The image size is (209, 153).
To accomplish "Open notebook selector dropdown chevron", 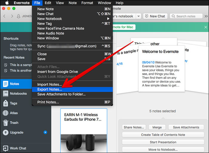I will pos(139,16).
